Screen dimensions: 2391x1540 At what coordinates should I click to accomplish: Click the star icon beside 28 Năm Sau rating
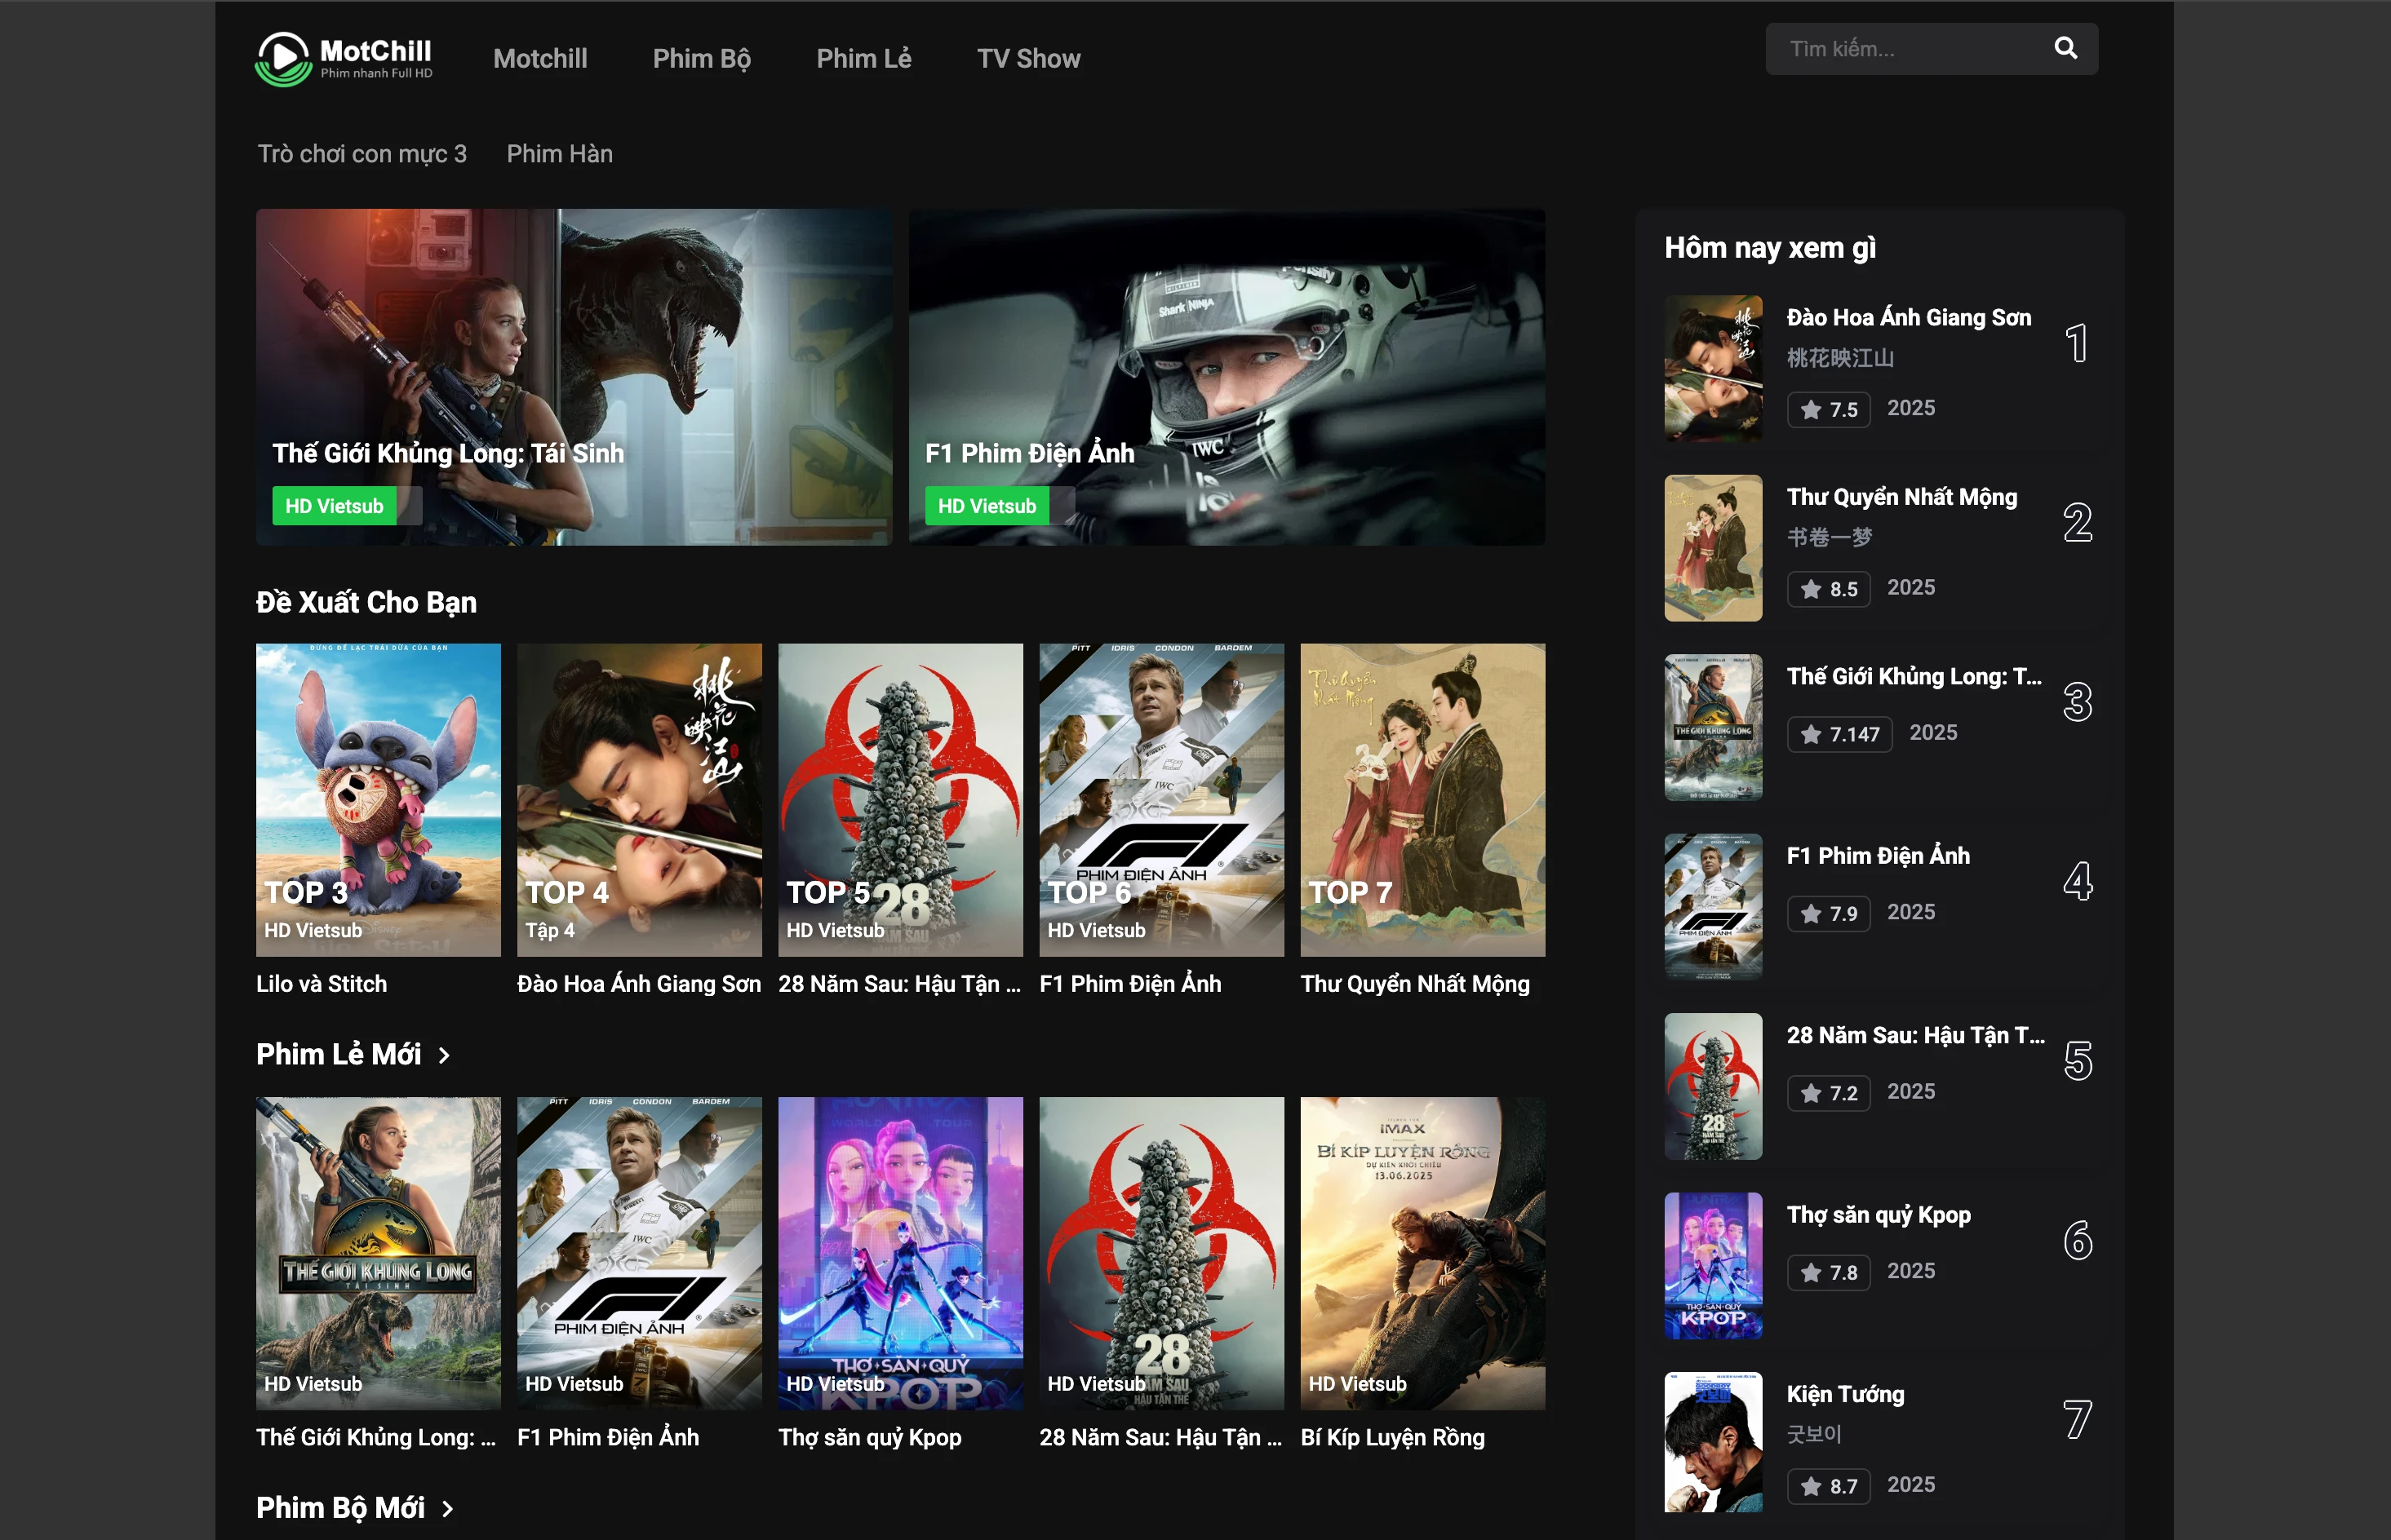[1810, 1092]
